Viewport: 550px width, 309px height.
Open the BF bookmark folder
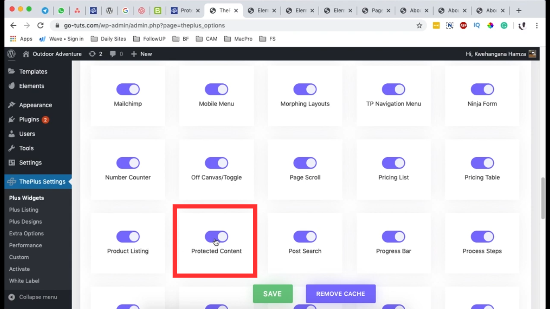[181, 39]
